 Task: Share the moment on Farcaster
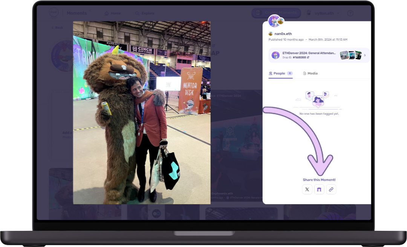(x=319, y=189)
